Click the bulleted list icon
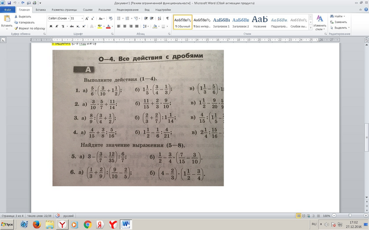This screenshot has width=369, height=230. (x=119, y=18)
